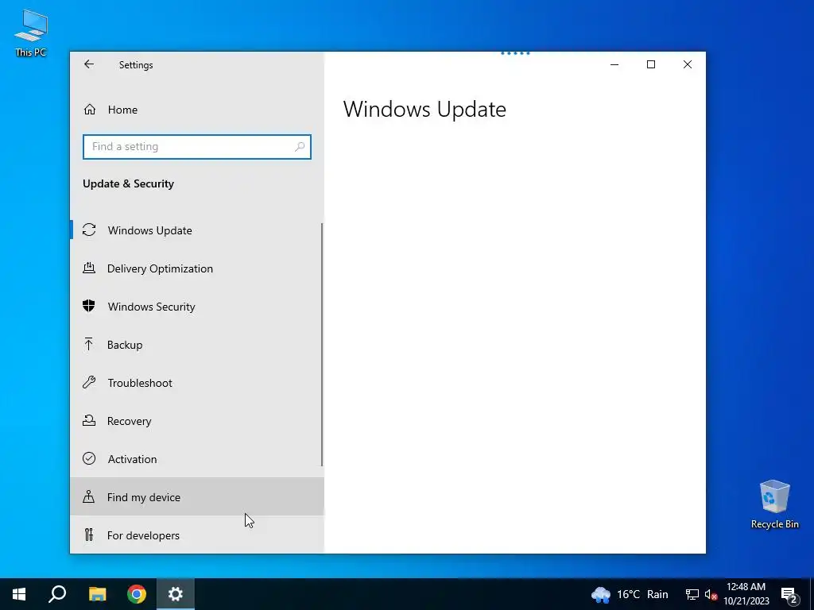Screen dimensions: 814x610
Task: Open the Windows Start menu
Action: coord(19,594)
